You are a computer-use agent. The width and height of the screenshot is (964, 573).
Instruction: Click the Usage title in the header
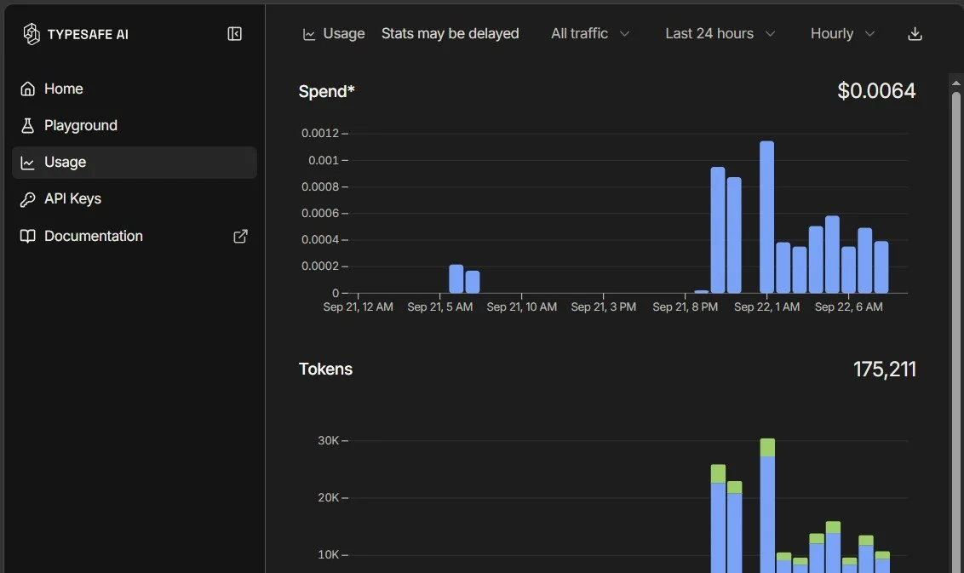(344, 34)
